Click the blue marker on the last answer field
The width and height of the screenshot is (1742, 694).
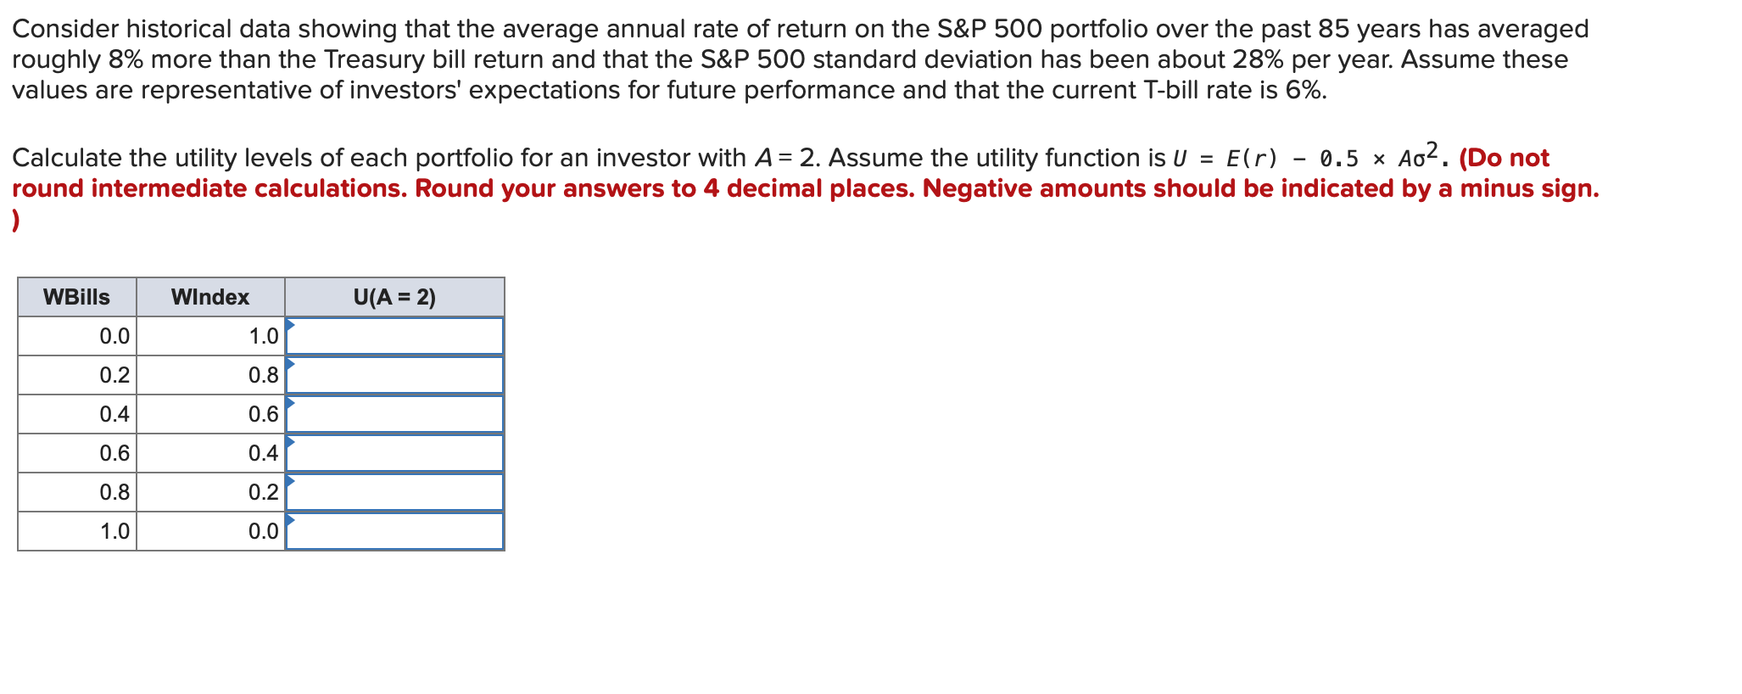pyautogui.click(x=291, y=521)
